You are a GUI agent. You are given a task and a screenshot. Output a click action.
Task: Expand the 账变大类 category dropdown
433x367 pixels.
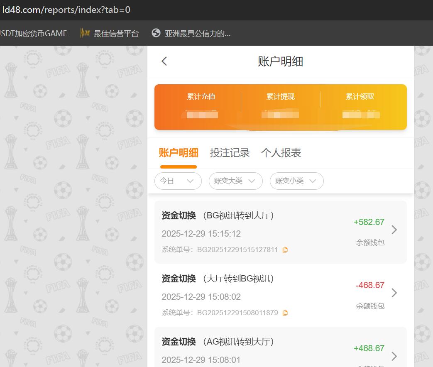235,181
